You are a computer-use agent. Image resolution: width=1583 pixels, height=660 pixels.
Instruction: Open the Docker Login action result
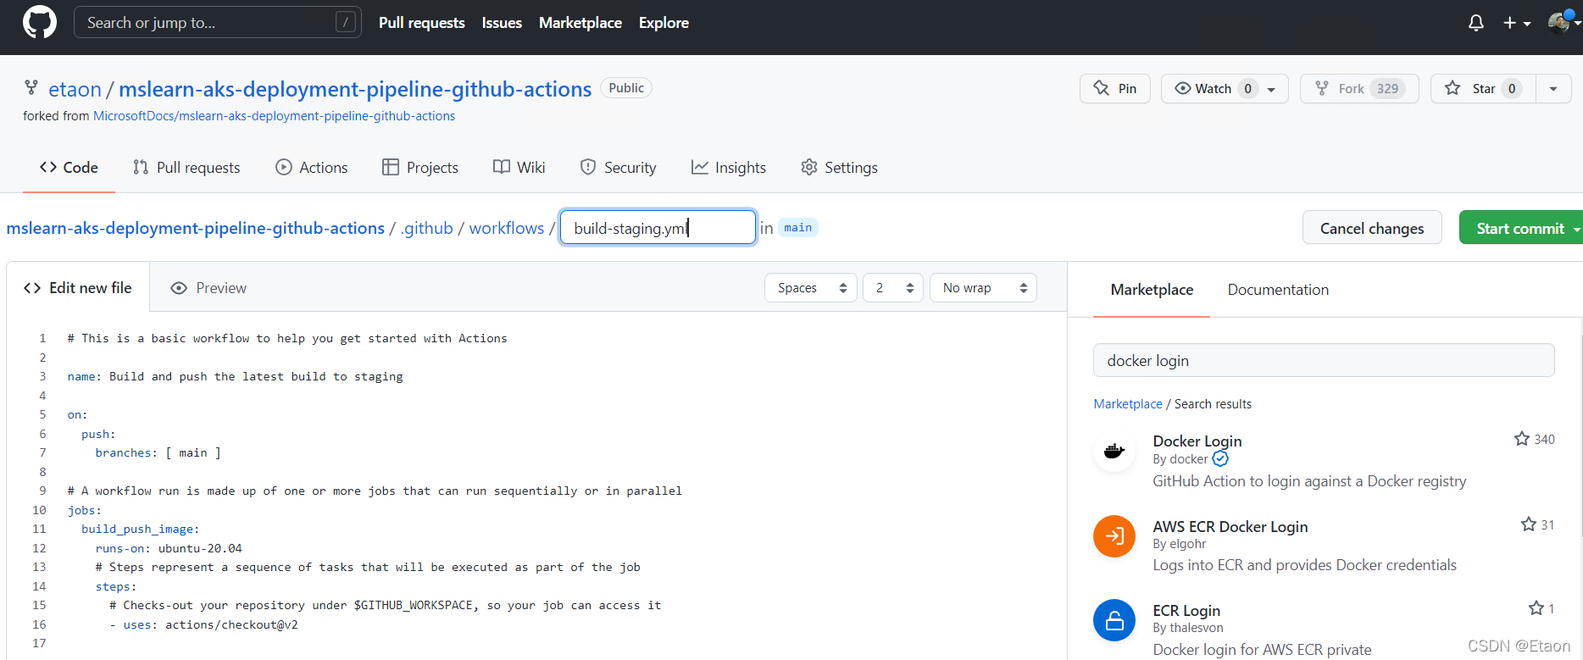point(1197,441)
